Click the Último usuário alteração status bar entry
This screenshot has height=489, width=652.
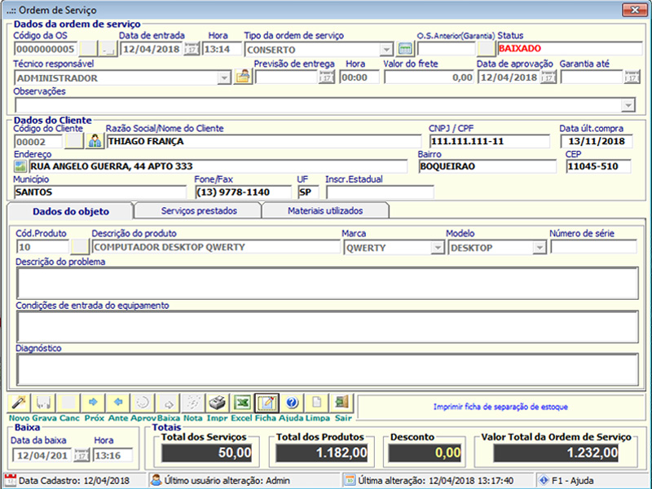tap(245, 481)
